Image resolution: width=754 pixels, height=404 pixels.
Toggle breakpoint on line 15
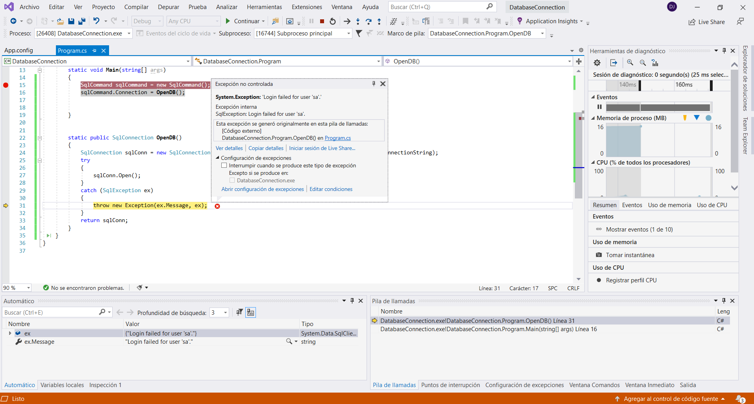coord(6,85)
